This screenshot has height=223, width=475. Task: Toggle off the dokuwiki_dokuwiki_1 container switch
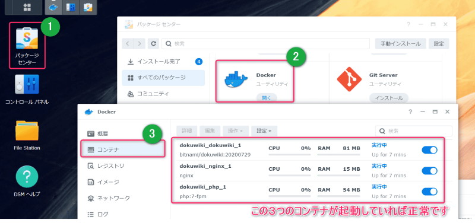point(429,150)
